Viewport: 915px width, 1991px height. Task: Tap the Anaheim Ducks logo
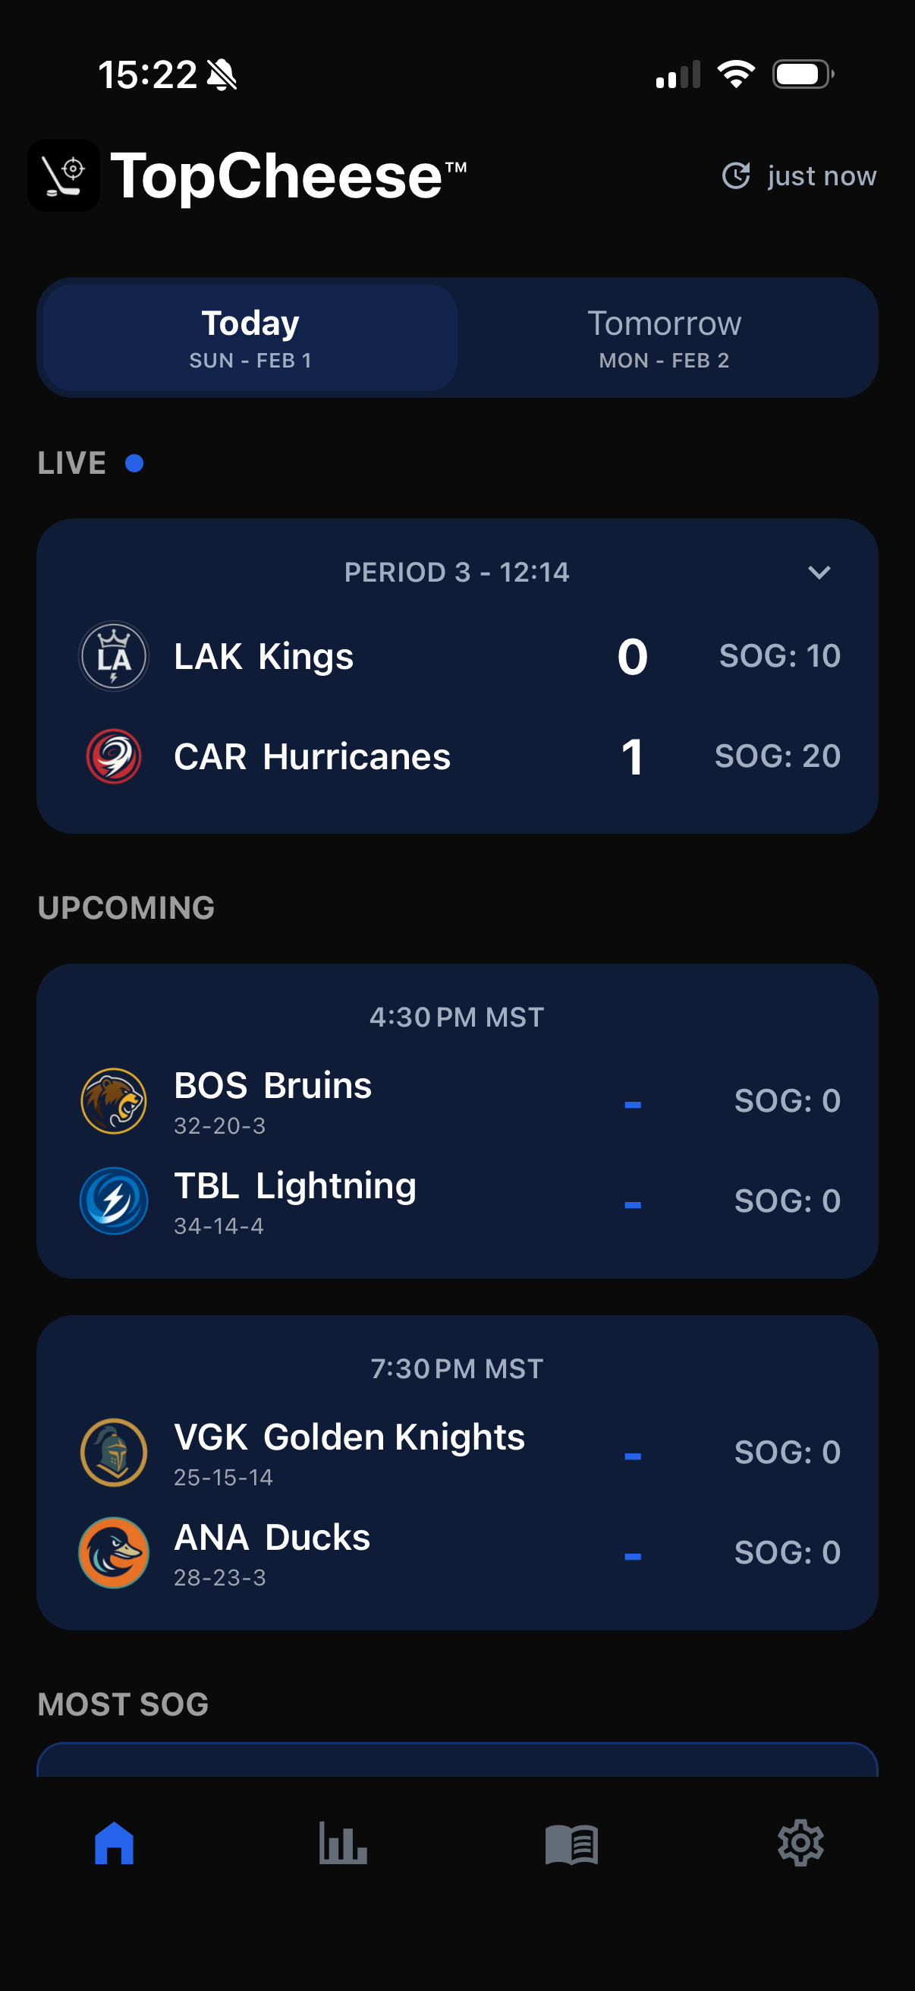pos(114,1552)
